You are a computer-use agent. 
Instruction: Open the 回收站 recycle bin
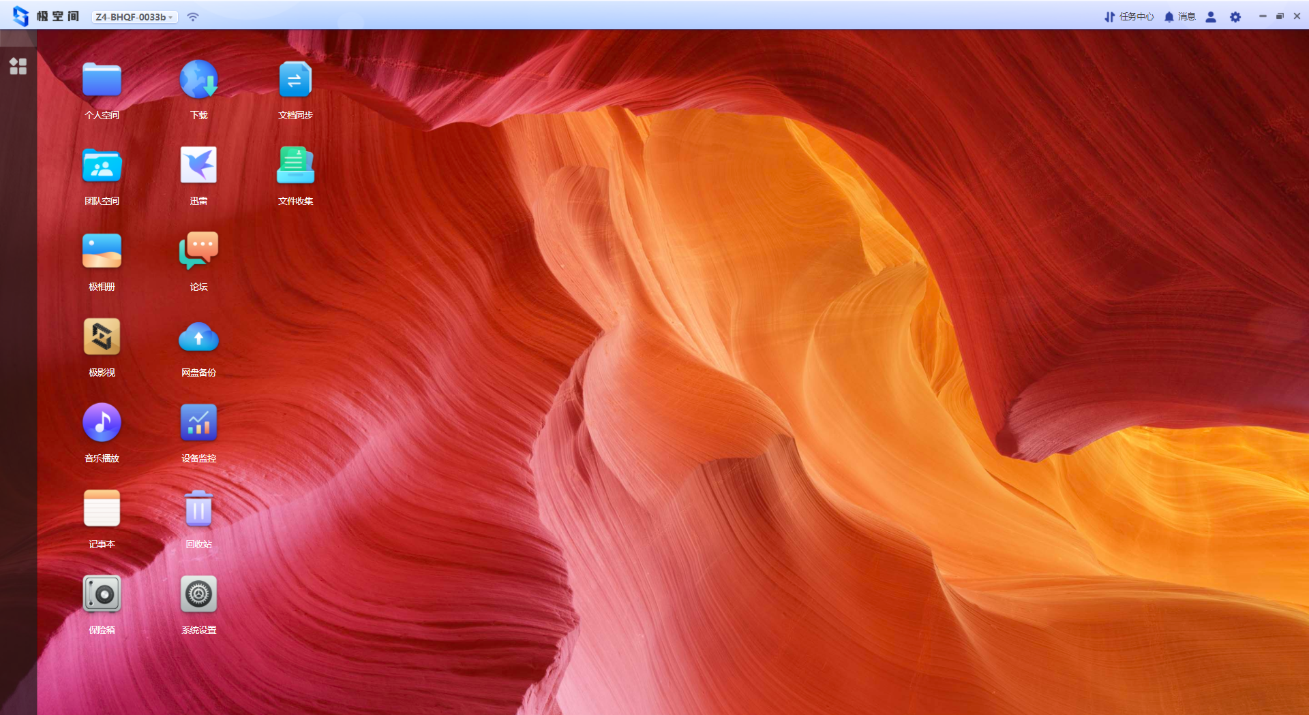coord(198,509)
